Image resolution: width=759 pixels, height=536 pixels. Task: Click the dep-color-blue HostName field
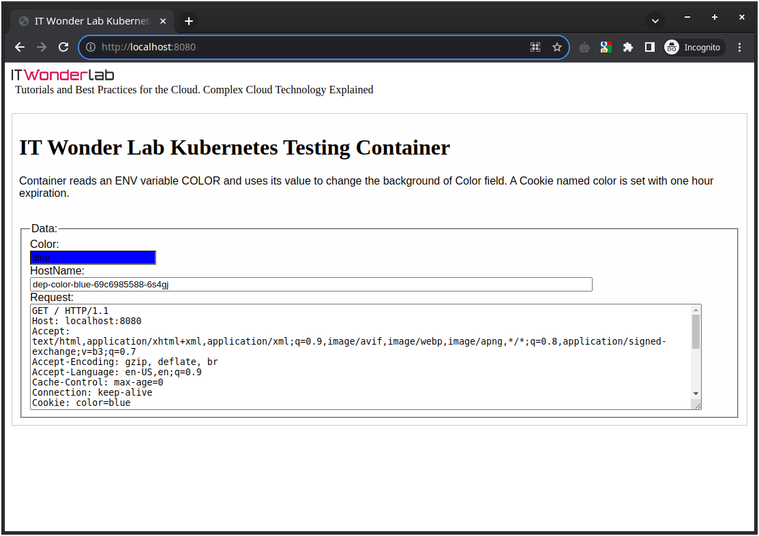310,284
